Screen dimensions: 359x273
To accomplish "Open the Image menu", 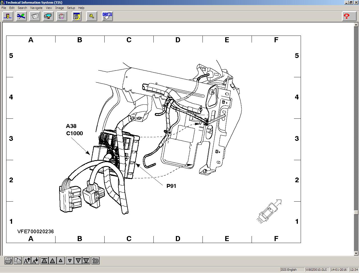I will (x=59, y=8).
